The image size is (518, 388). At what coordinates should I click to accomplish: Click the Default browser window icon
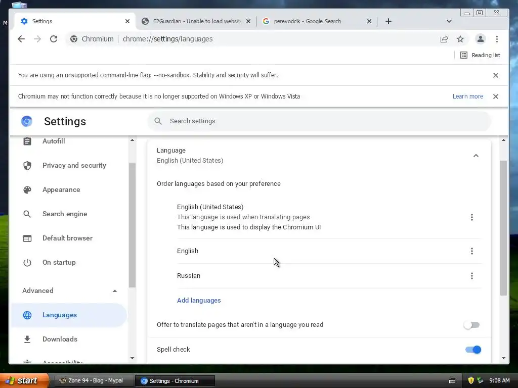pyautogui.click(x=27, y=238)
